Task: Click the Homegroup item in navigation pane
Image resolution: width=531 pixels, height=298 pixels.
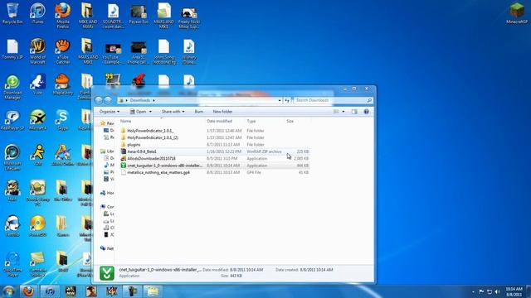Action: (107, 193)
